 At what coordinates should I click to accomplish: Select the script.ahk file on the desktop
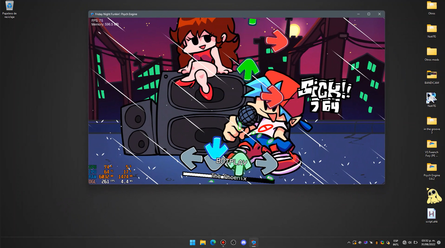[432, 216]
